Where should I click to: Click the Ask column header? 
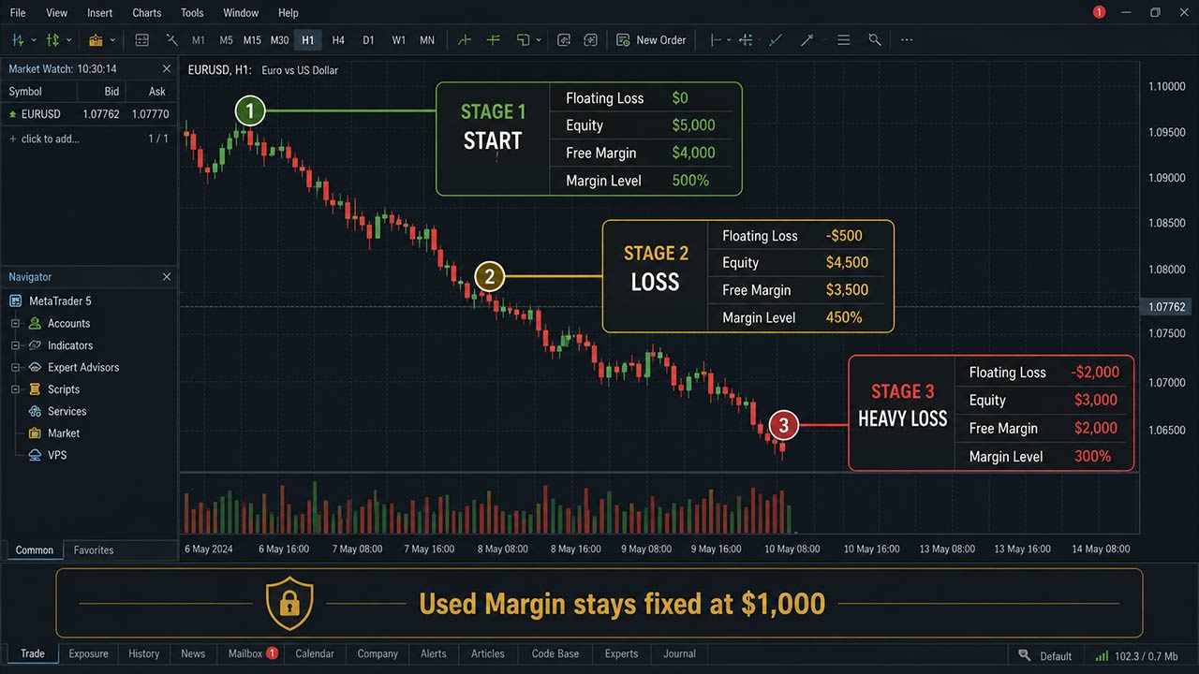pos(157,91)
